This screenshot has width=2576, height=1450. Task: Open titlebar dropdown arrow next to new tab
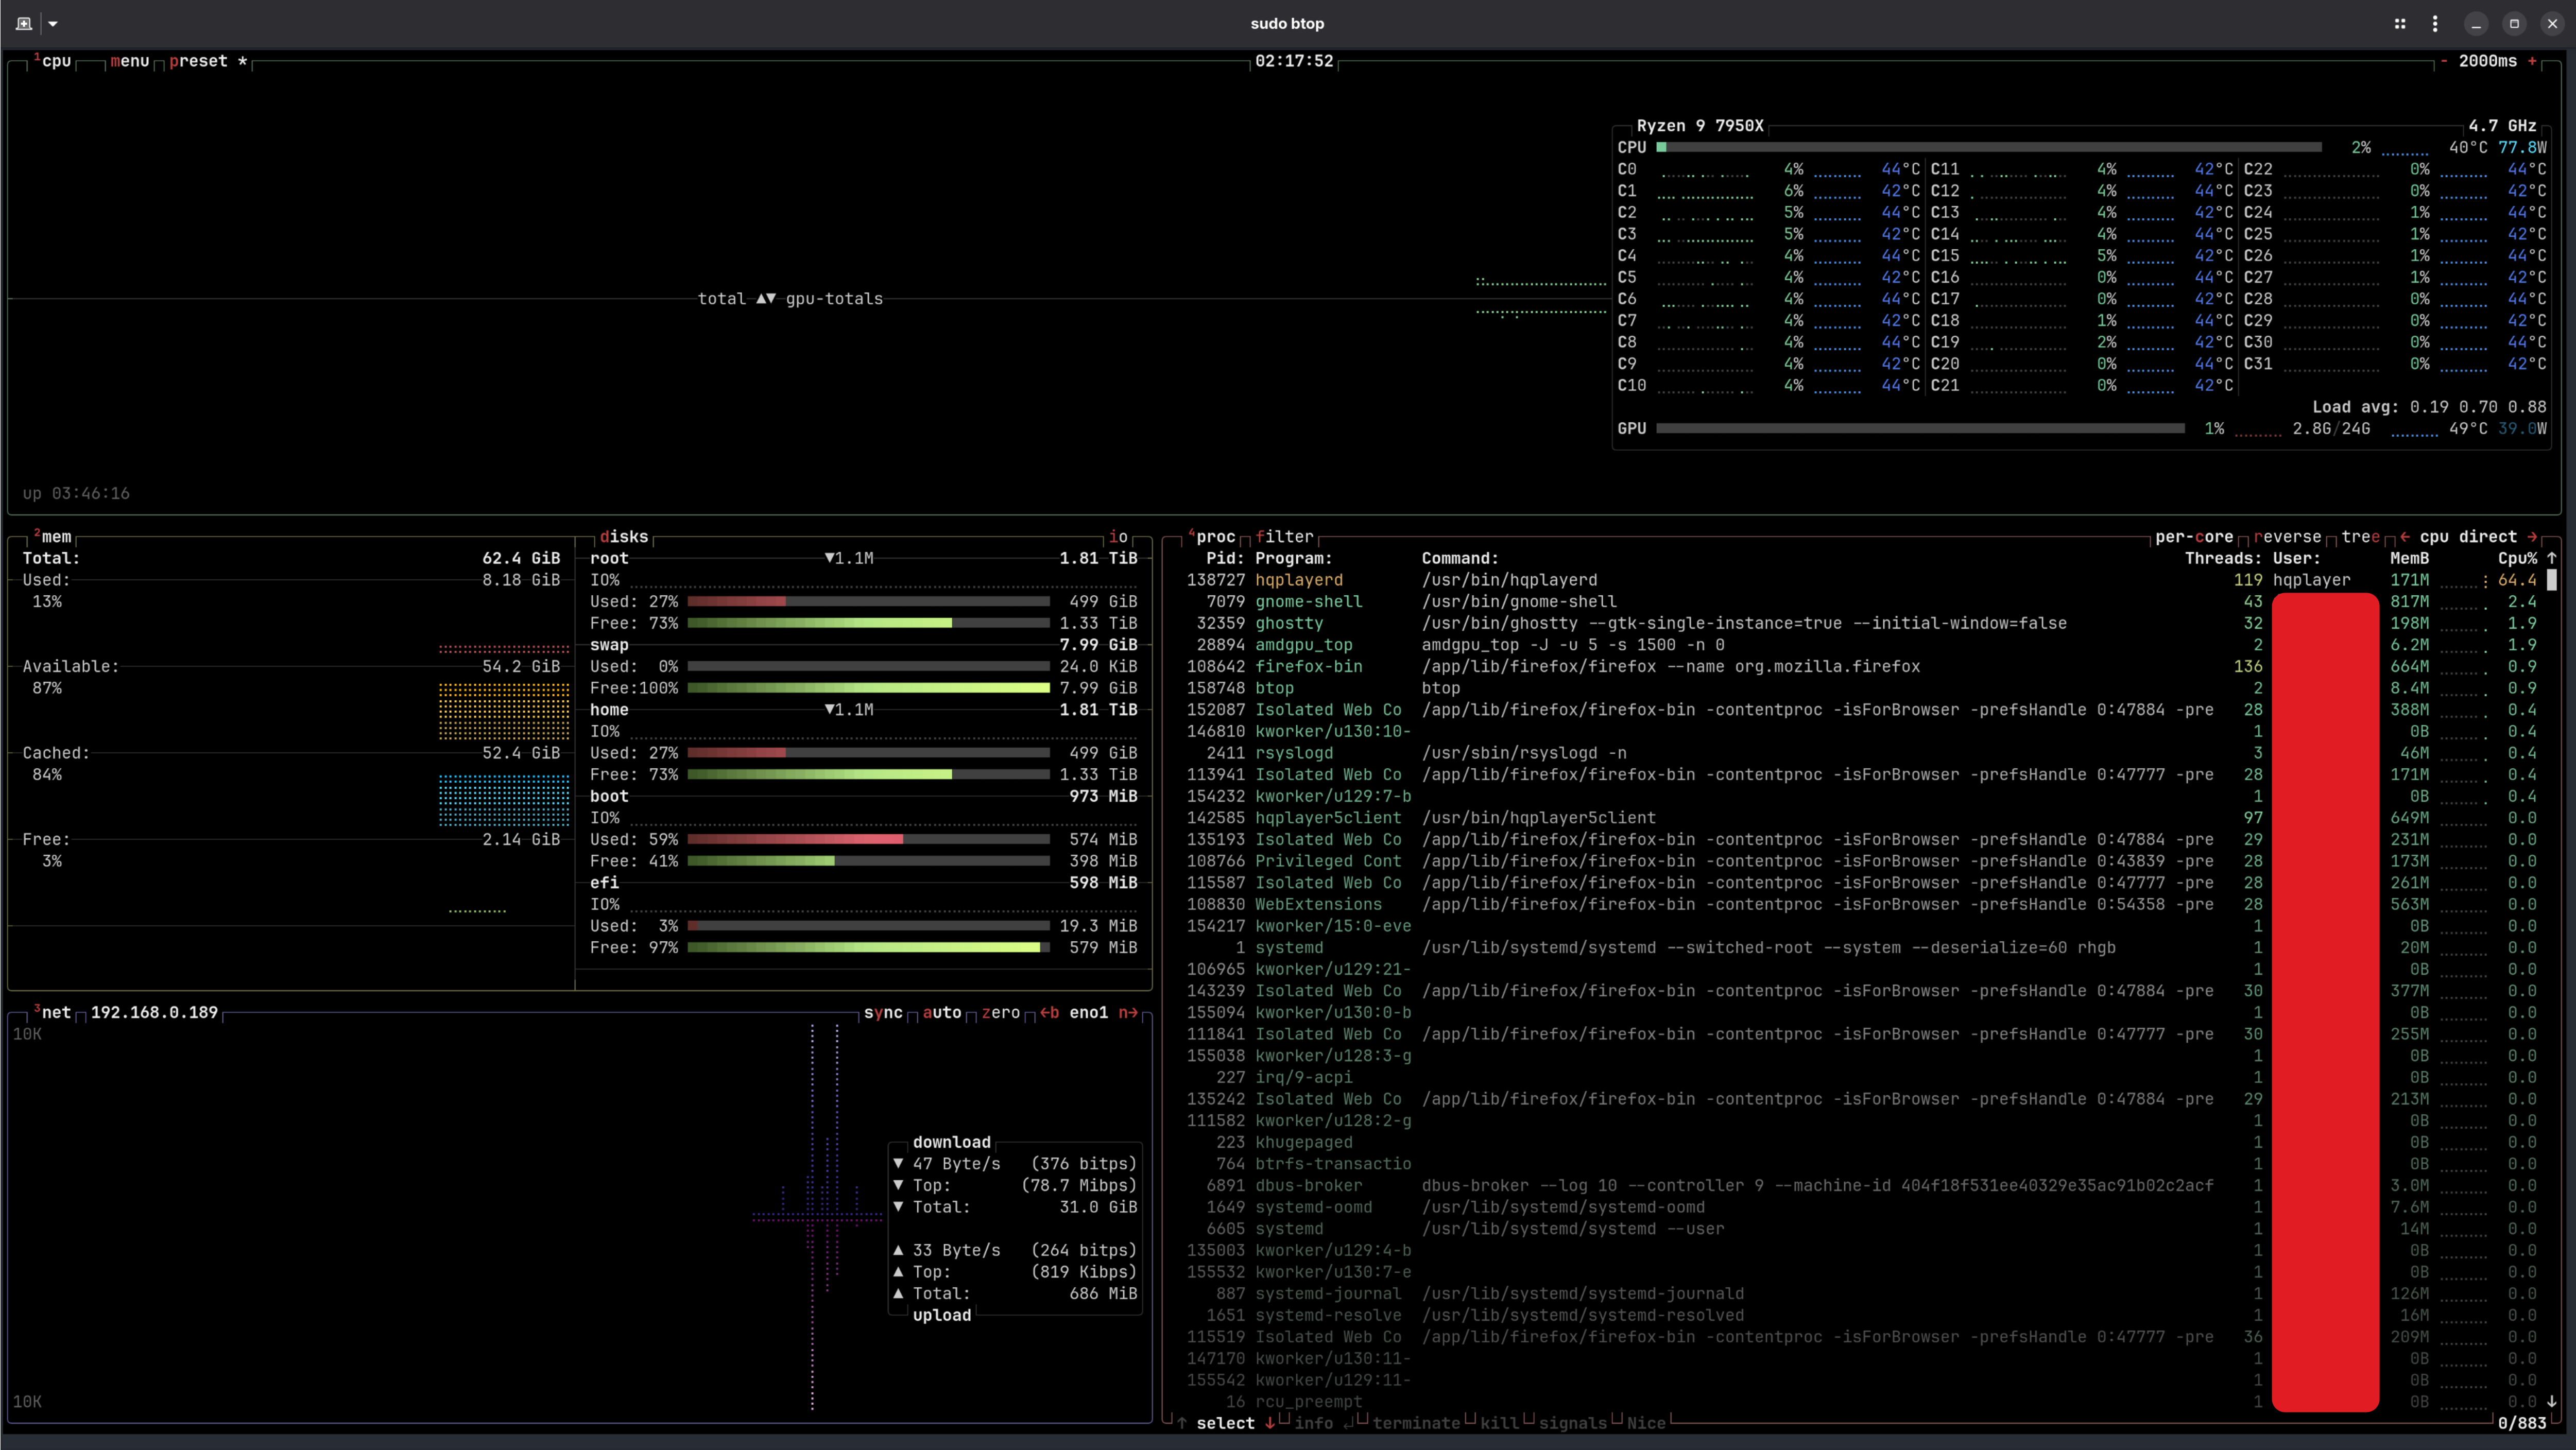click(53, 23)
